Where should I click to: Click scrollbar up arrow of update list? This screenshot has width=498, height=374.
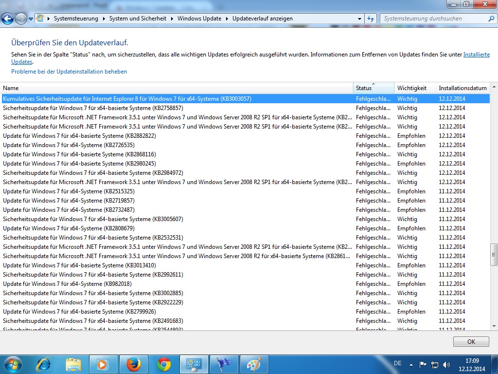pyautogui.click(x=494, y=87)
